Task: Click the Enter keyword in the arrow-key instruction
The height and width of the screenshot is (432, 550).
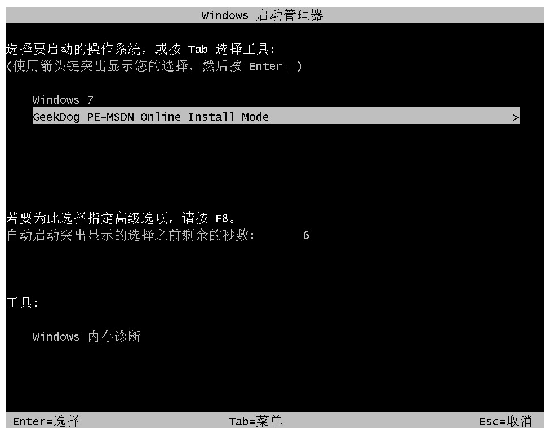Action: (x=266, y=66)
